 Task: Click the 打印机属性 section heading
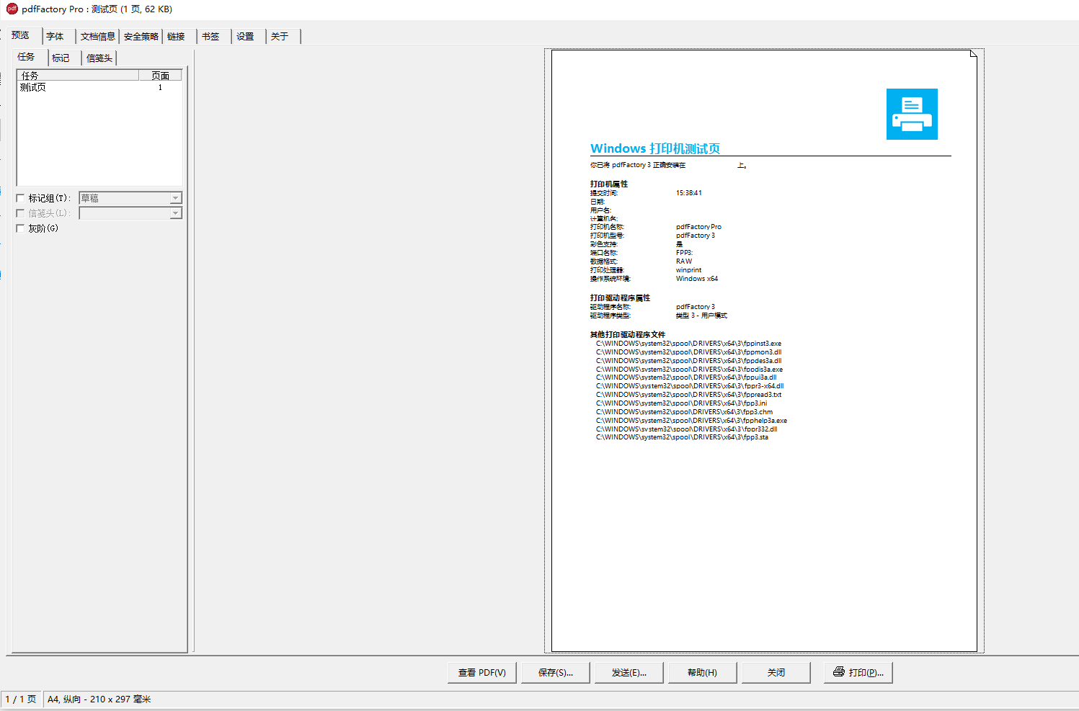click(x=609, y=184)
